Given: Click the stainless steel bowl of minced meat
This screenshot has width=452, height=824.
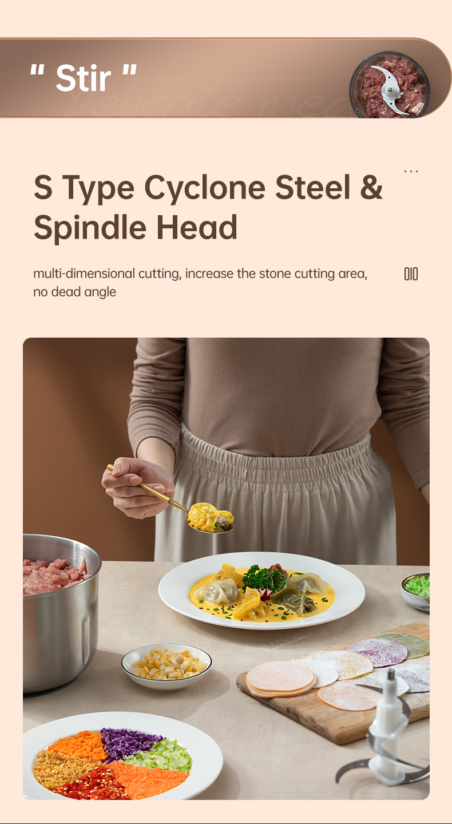Looking at the screenshot, I should (61, 612).
